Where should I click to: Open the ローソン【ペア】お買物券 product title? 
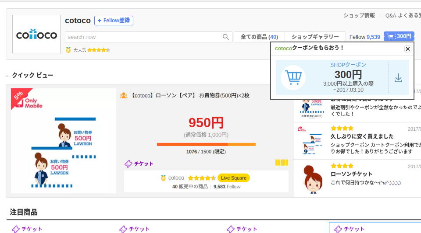pyautogui.click(x=190, y=95)
